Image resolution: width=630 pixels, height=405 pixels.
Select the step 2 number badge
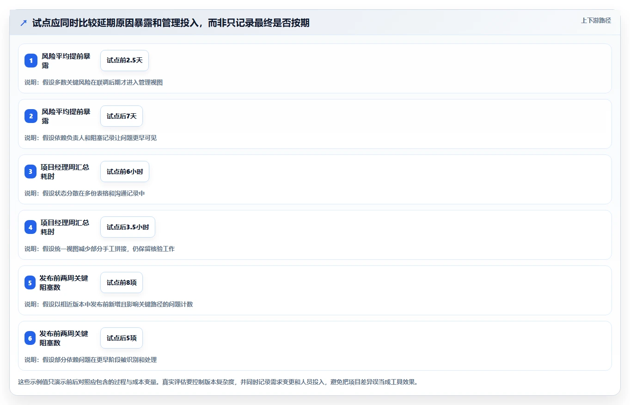(x=31, y=116)
